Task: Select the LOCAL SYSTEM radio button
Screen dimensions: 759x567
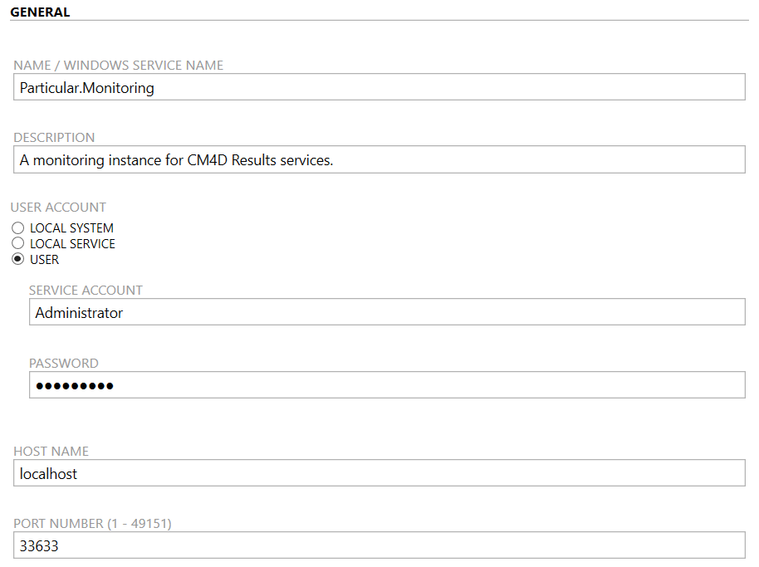Action: [x=18, y=228]
